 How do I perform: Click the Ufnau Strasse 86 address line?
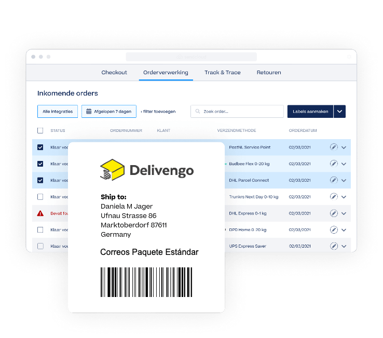[129, 215]
